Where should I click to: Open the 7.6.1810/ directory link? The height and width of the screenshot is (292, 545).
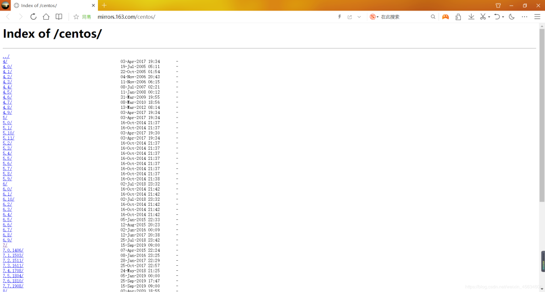pos(13,281)
